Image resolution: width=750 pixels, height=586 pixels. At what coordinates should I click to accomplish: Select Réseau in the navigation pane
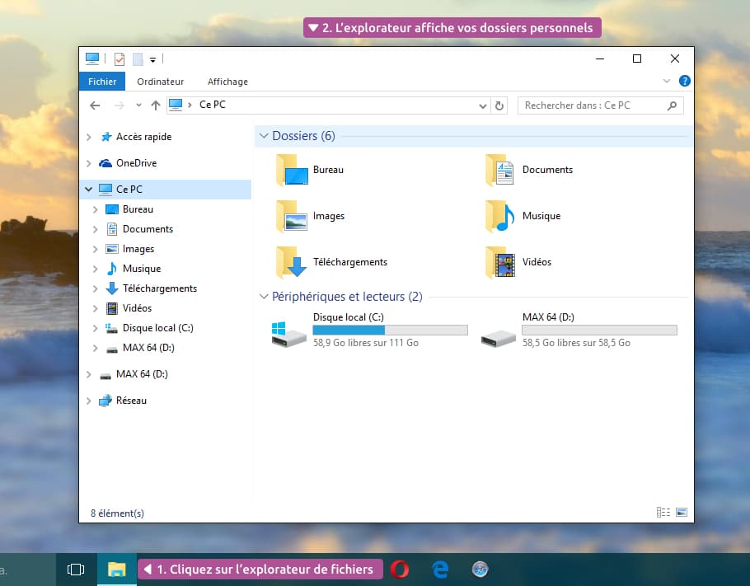tap(131, 401)
